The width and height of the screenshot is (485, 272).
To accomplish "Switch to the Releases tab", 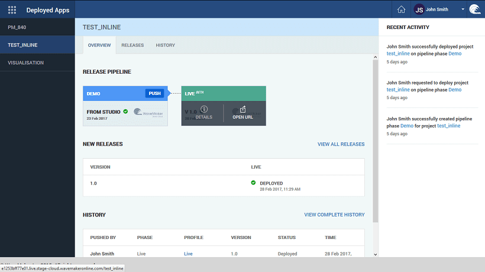I will pos(132,45).
